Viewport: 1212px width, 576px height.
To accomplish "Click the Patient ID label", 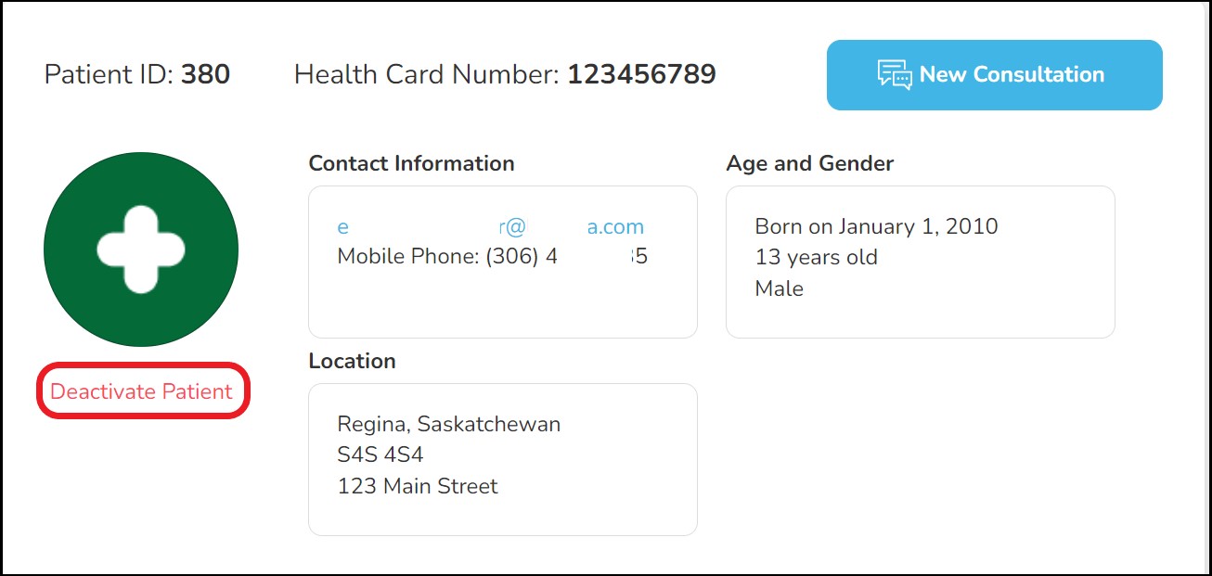I will [x=109, y=74].
